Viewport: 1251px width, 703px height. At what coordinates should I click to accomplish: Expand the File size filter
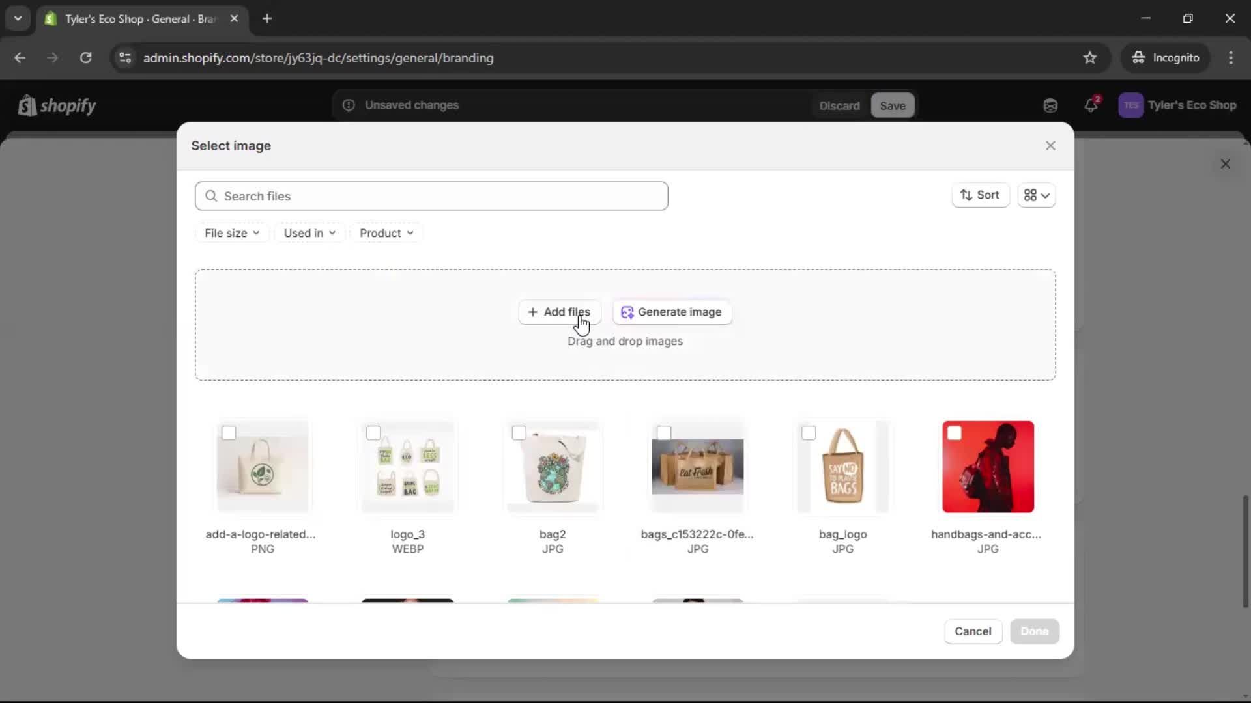(231, 233)
